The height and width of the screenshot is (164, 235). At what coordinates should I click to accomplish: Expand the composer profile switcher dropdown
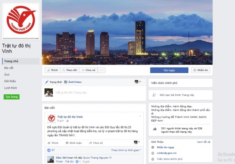click(138, 82)
